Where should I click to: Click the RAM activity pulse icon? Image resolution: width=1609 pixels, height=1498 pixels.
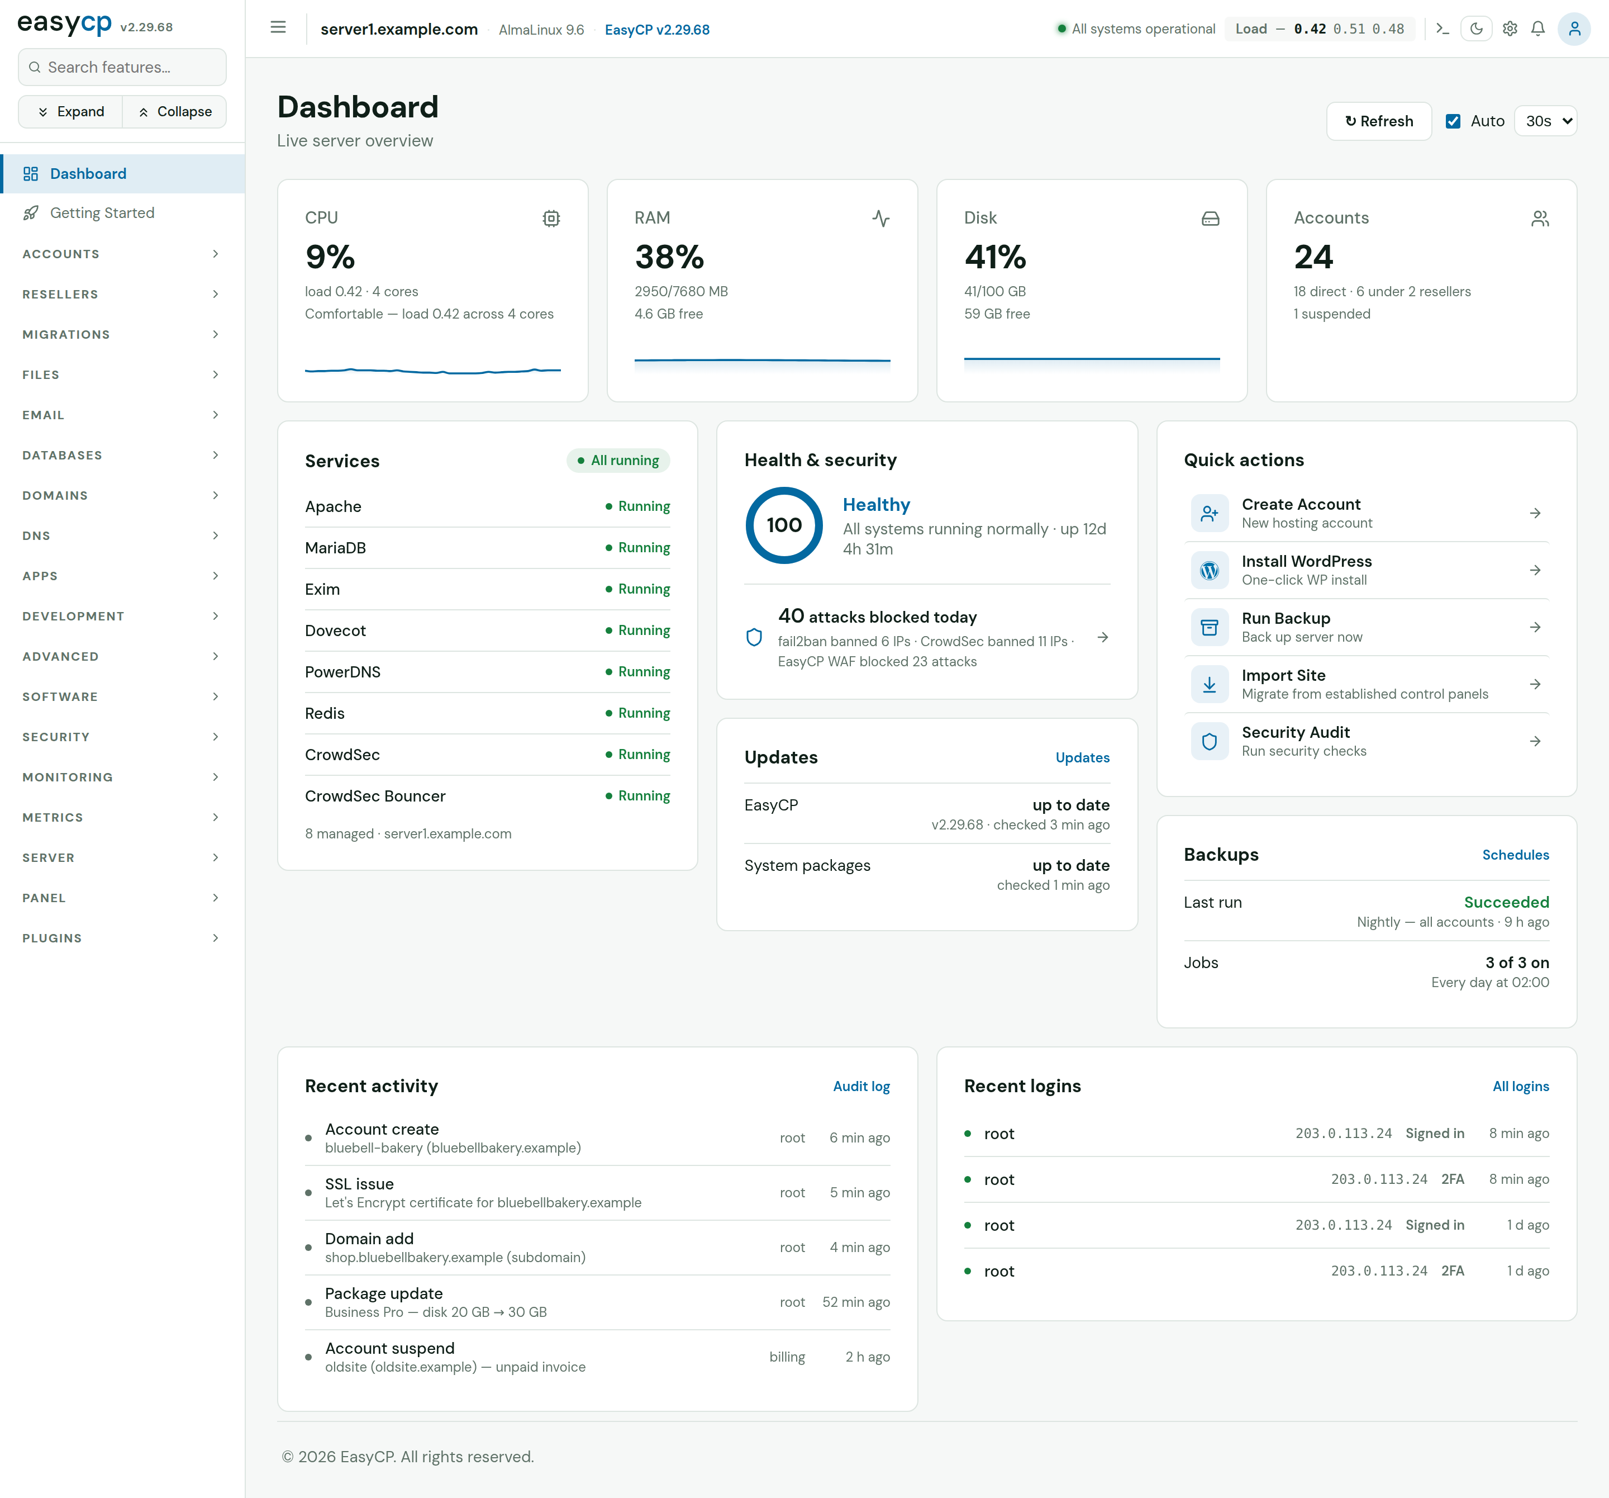click(880, 219)
